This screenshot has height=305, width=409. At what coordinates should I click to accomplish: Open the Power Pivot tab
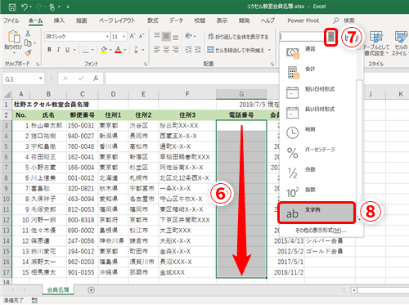pyautogui.click(x=303, y=20)
